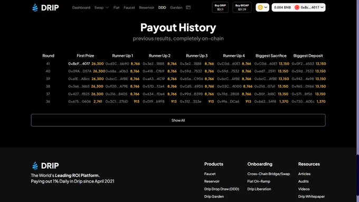Open Drip Drop Draw (DDD) footer link
The width and height of the screenshot is (359, 202).
coord(222,189)
